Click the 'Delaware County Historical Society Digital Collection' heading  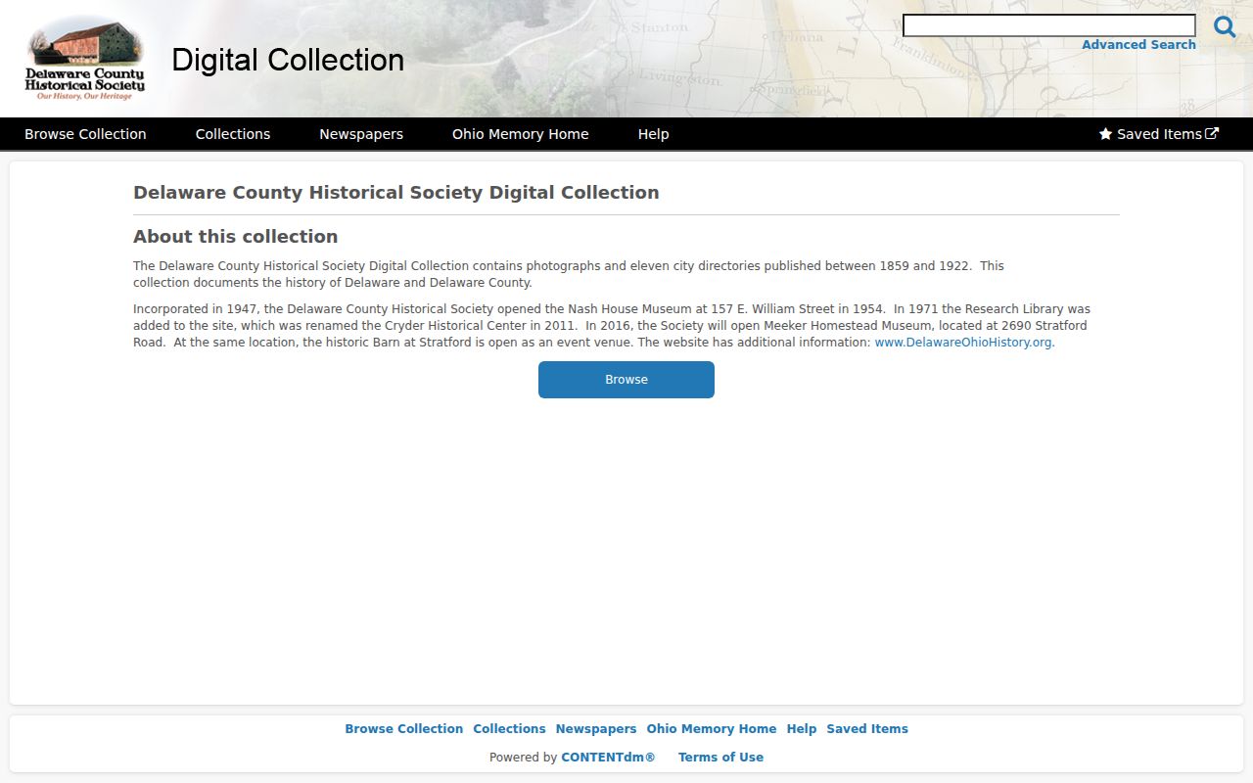coord(396,193)
